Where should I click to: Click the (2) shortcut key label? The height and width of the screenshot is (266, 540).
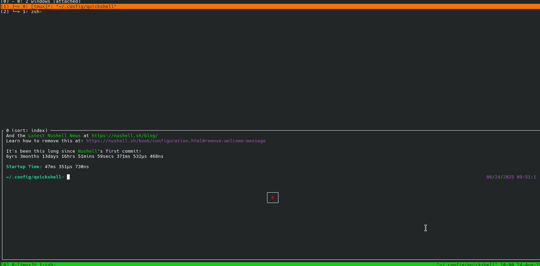pos(5,12)
